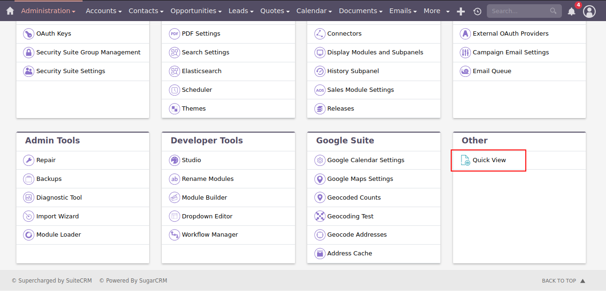Image resolution: width=606 pixels, height=291 pixels.
Task: Click the Search Settings icon
Action: click(x=174, y=52)
